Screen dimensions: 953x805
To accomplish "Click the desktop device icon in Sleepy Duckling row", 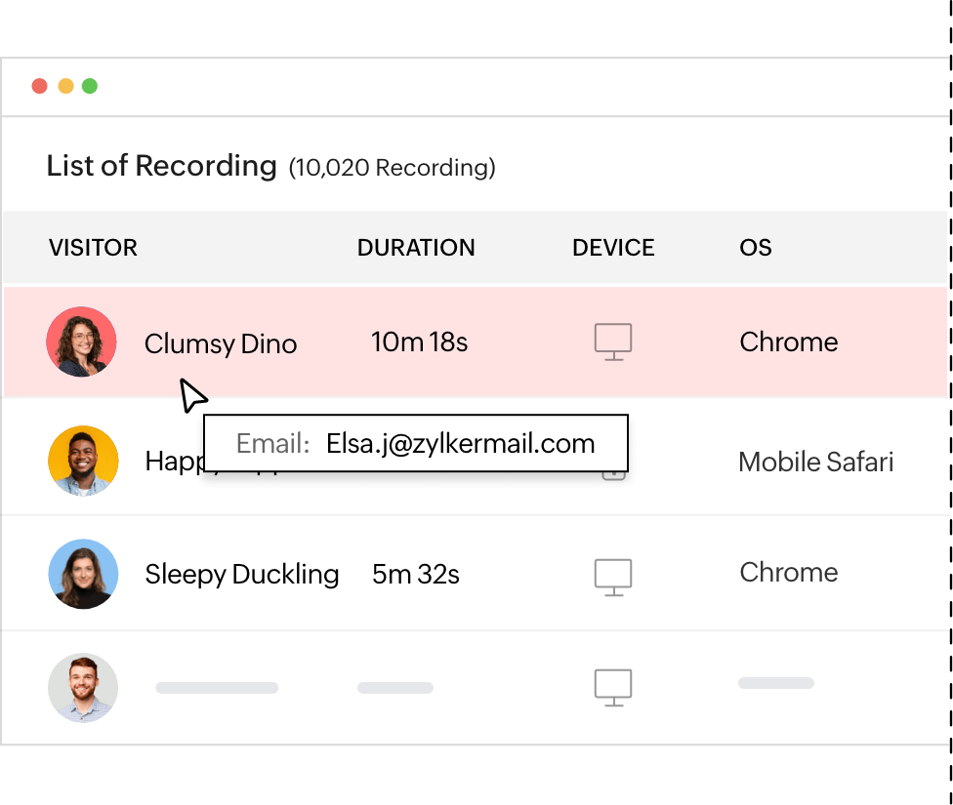I will (613, 576).
